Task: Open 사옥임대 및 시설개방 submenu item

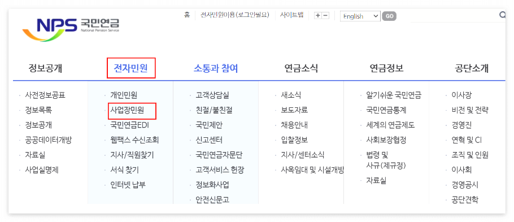Action: pos(312,170)
